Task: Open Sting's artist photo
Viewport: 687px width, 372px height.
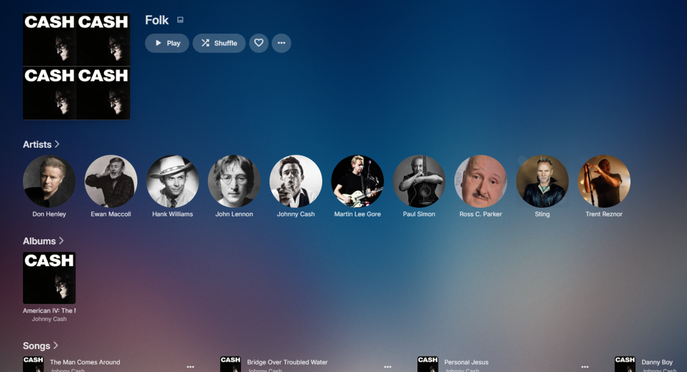Action: [542, 181]
